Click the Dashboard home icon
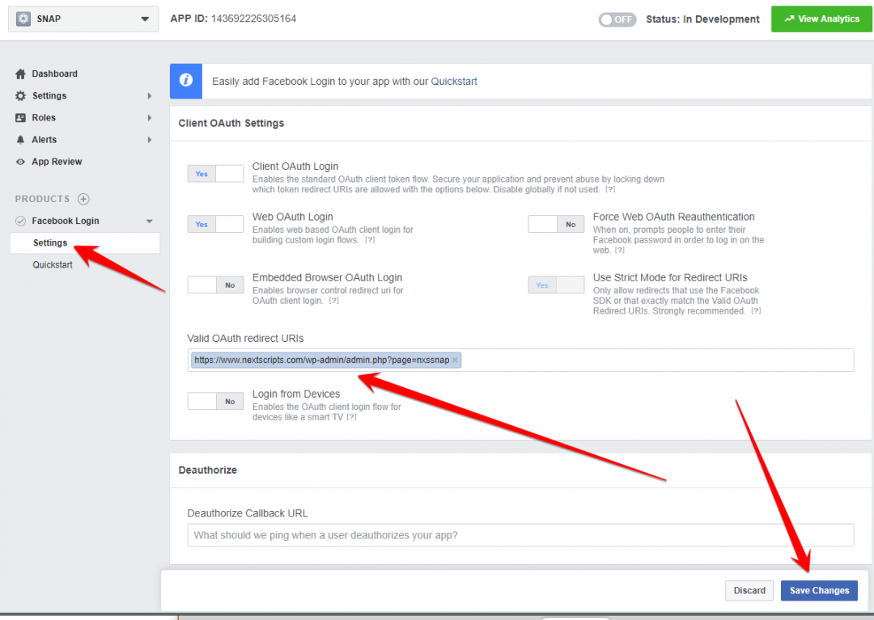Viewport: 874px width, 620px height. (20, 74)
